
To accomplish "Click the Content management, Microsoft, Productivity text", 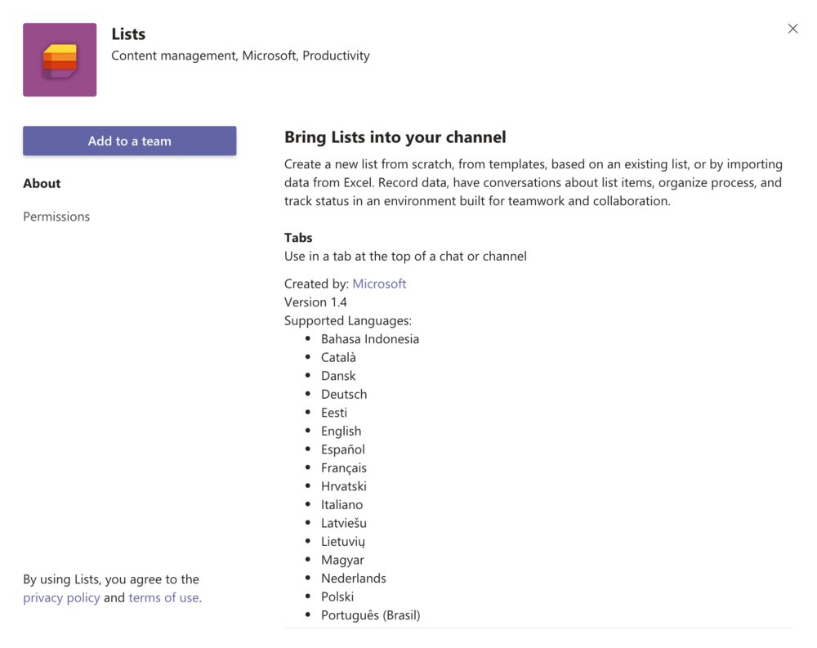I will pyautogui.click(x=241, y=56).
